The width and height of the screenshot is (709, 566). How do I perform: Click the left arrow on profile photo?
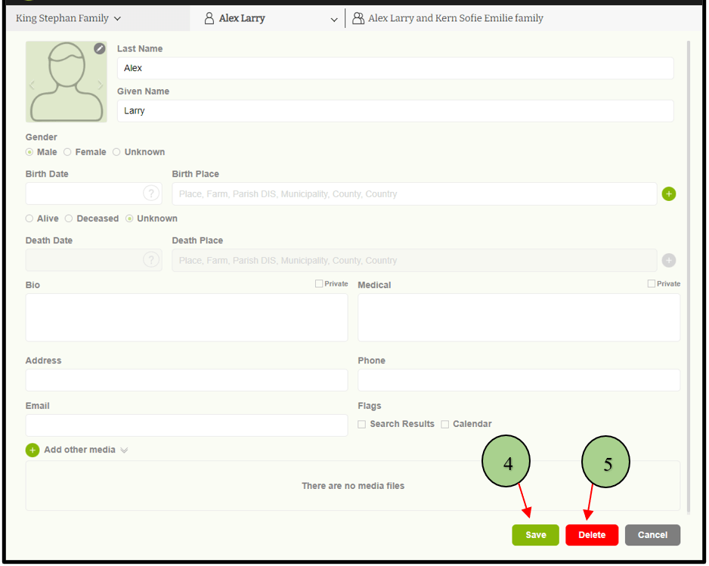point(33,86)
